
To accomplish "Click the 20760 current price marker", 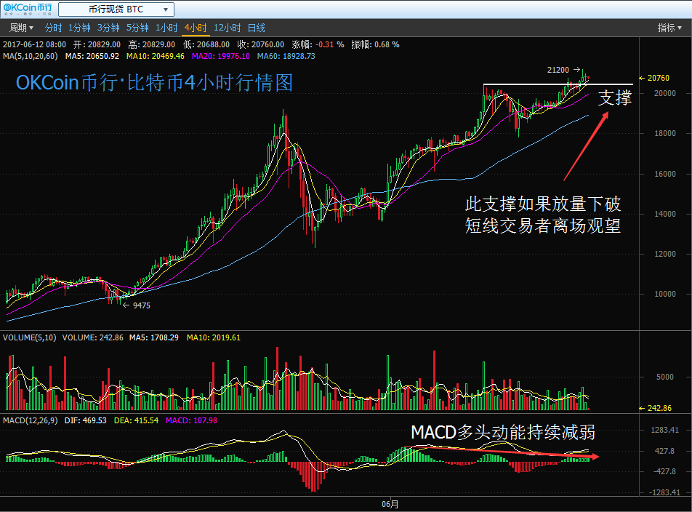I will 657,78.
